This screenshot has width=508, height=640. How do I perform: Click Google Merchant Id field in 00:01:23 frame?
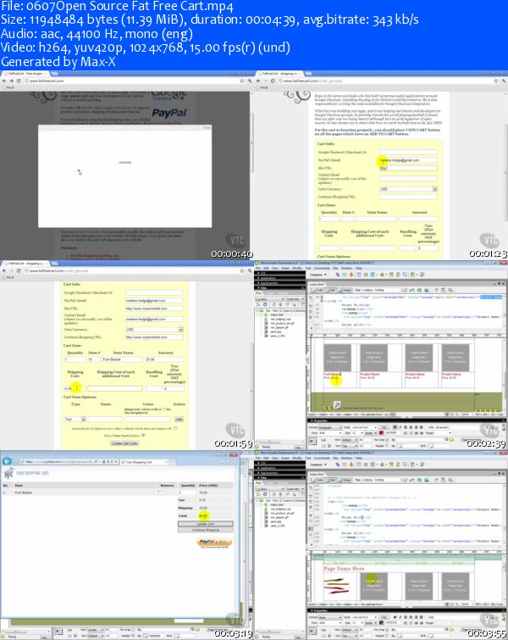point(408,152)
